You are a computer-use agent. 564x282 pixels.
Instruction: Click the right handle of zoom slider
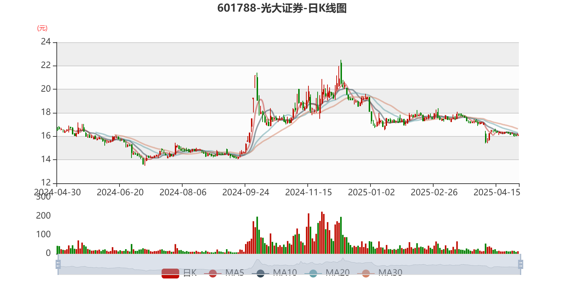(x=521, y=264)
